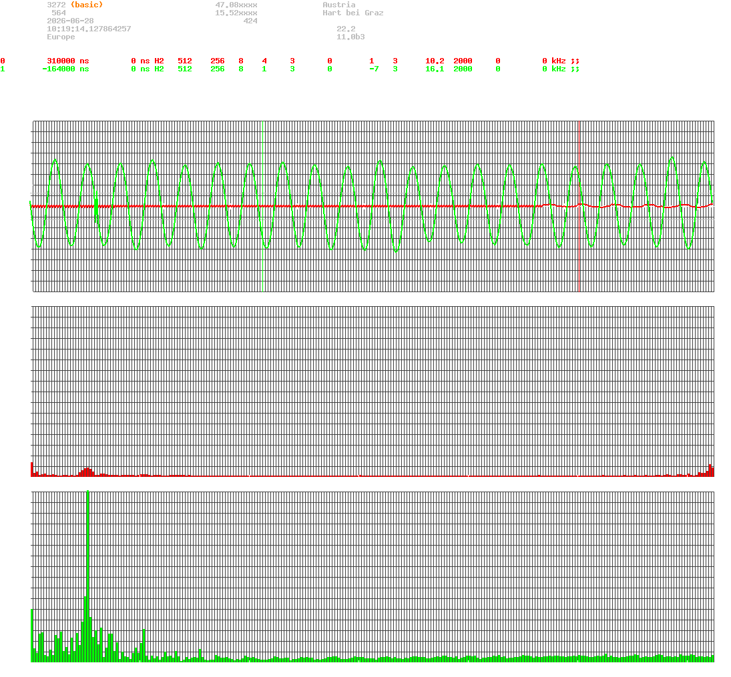This screenshot has width=731, height=677.
Task: Click the red row value 10.2
Action: click(435, 61)
